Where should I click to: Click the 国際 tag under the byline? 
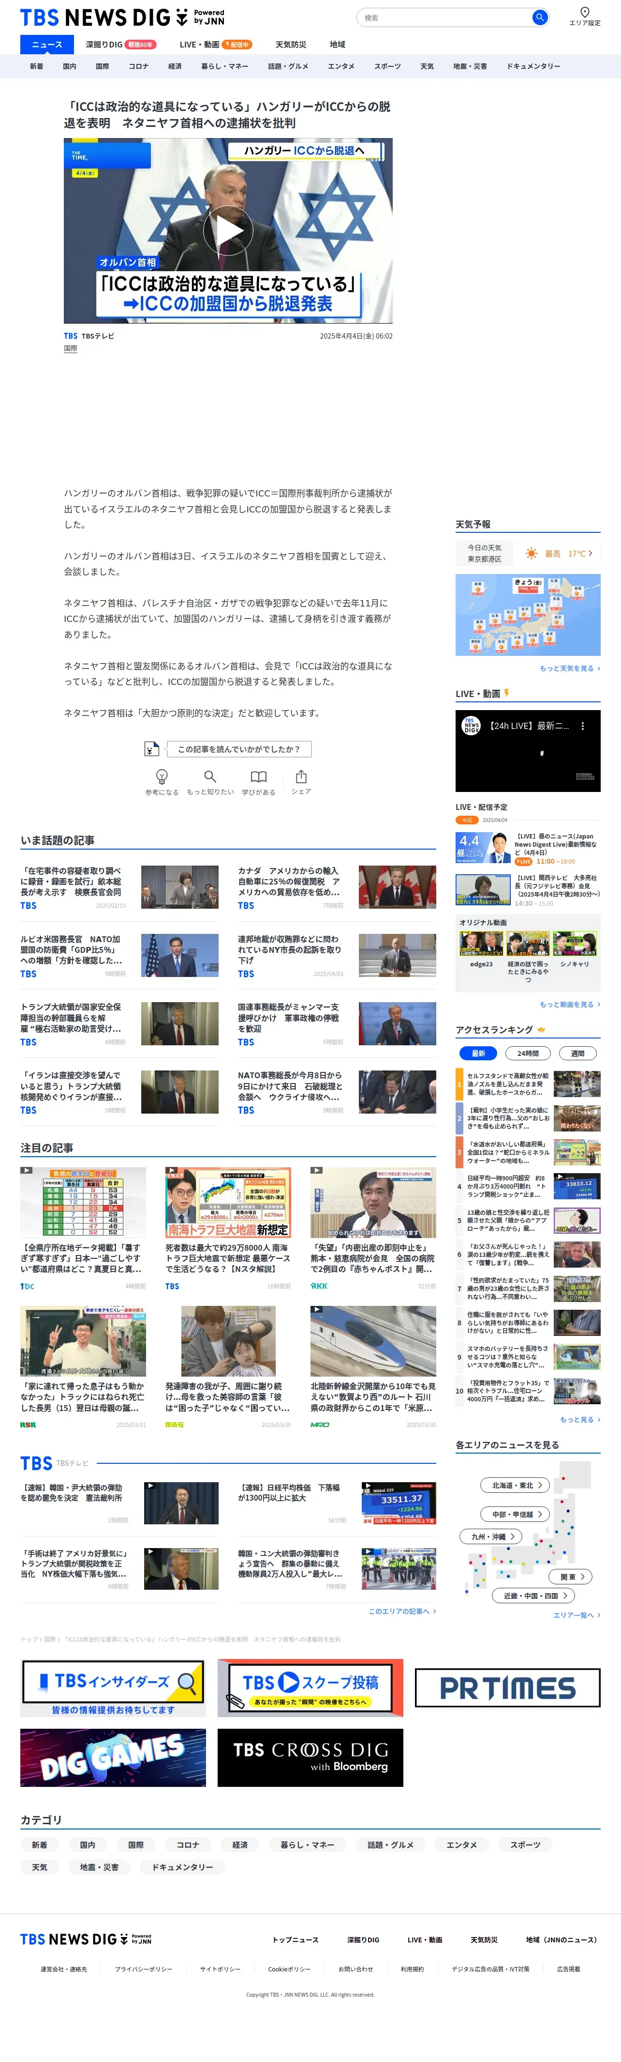[x=70, y=348]
